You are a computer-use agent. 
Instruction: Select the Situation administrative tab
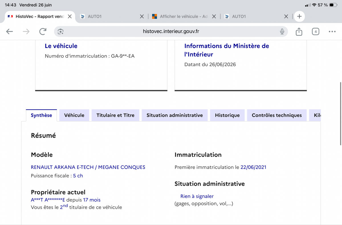(x=175, y=115)
